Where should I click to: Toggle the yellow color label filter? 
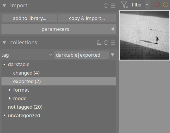coord(166,5)
